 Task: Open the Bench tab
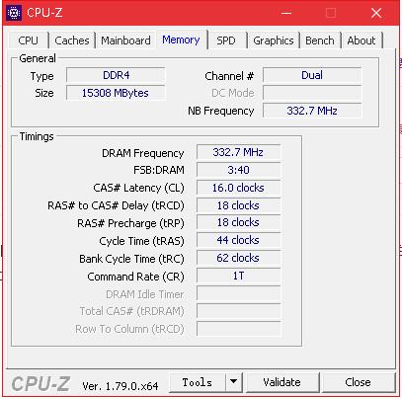click(320, 40)
